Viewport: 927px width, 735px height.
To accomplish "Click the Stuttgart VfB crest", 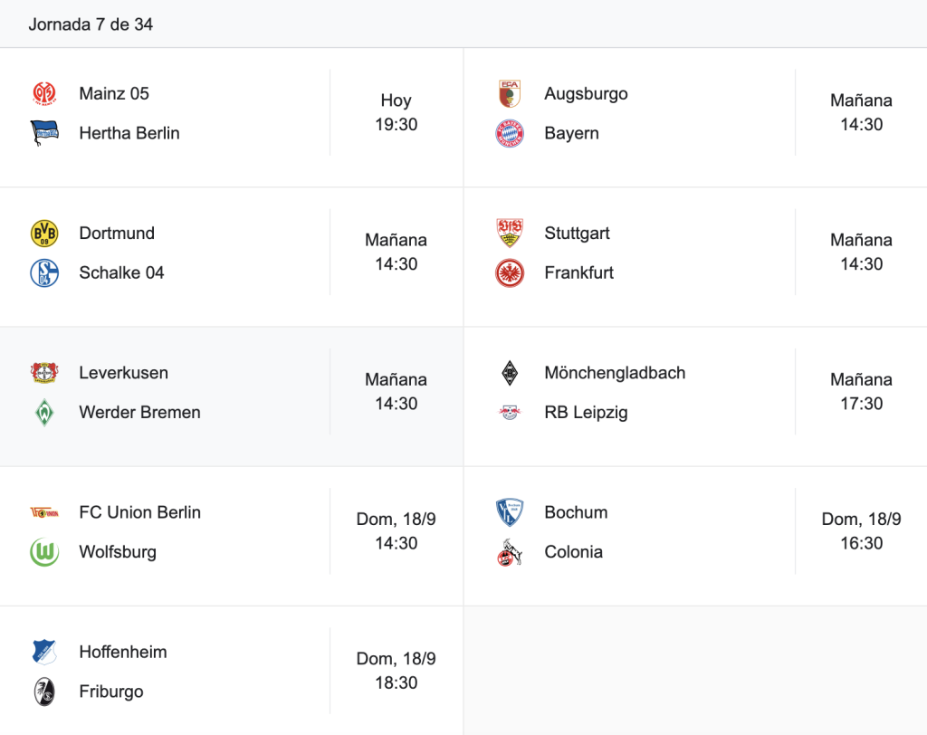I will [510, 233].
